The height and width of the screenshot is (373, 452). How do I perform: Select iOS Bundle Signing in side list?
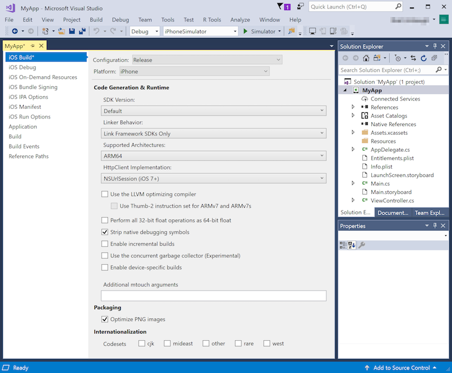point(33,87)
